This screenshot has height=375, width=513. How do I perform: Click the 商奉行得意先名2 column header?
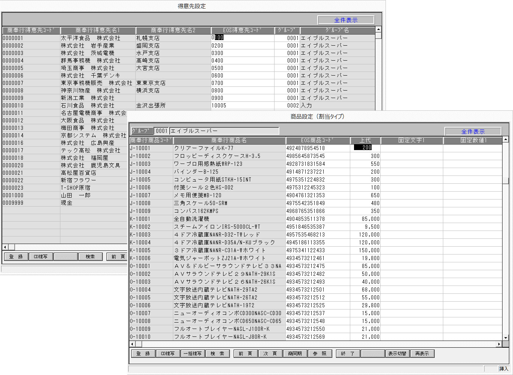tap(173, 30)
